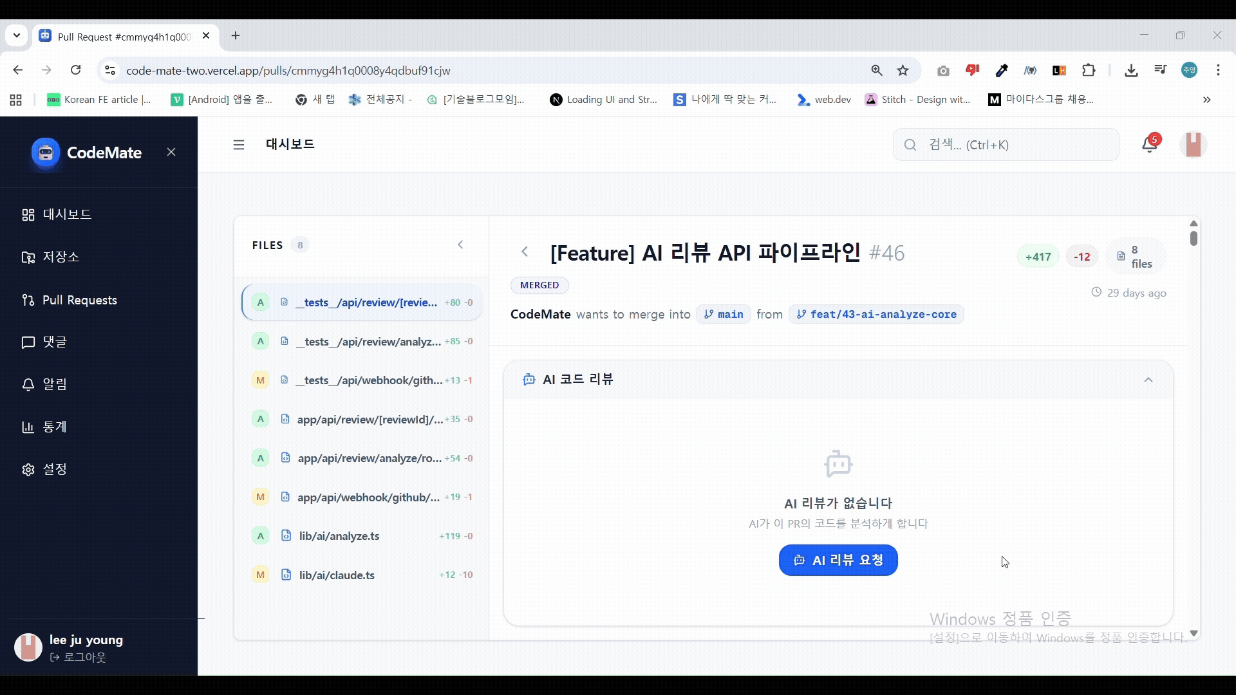Viewport: 1236px width, 695px height.
Task: Open 통계 in sidebar
Action: (x=44, y=427)
